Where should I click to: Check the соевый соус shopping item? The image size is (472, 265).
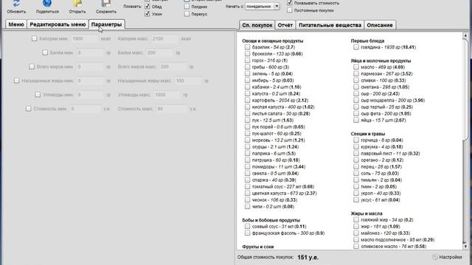coord(248,227)
